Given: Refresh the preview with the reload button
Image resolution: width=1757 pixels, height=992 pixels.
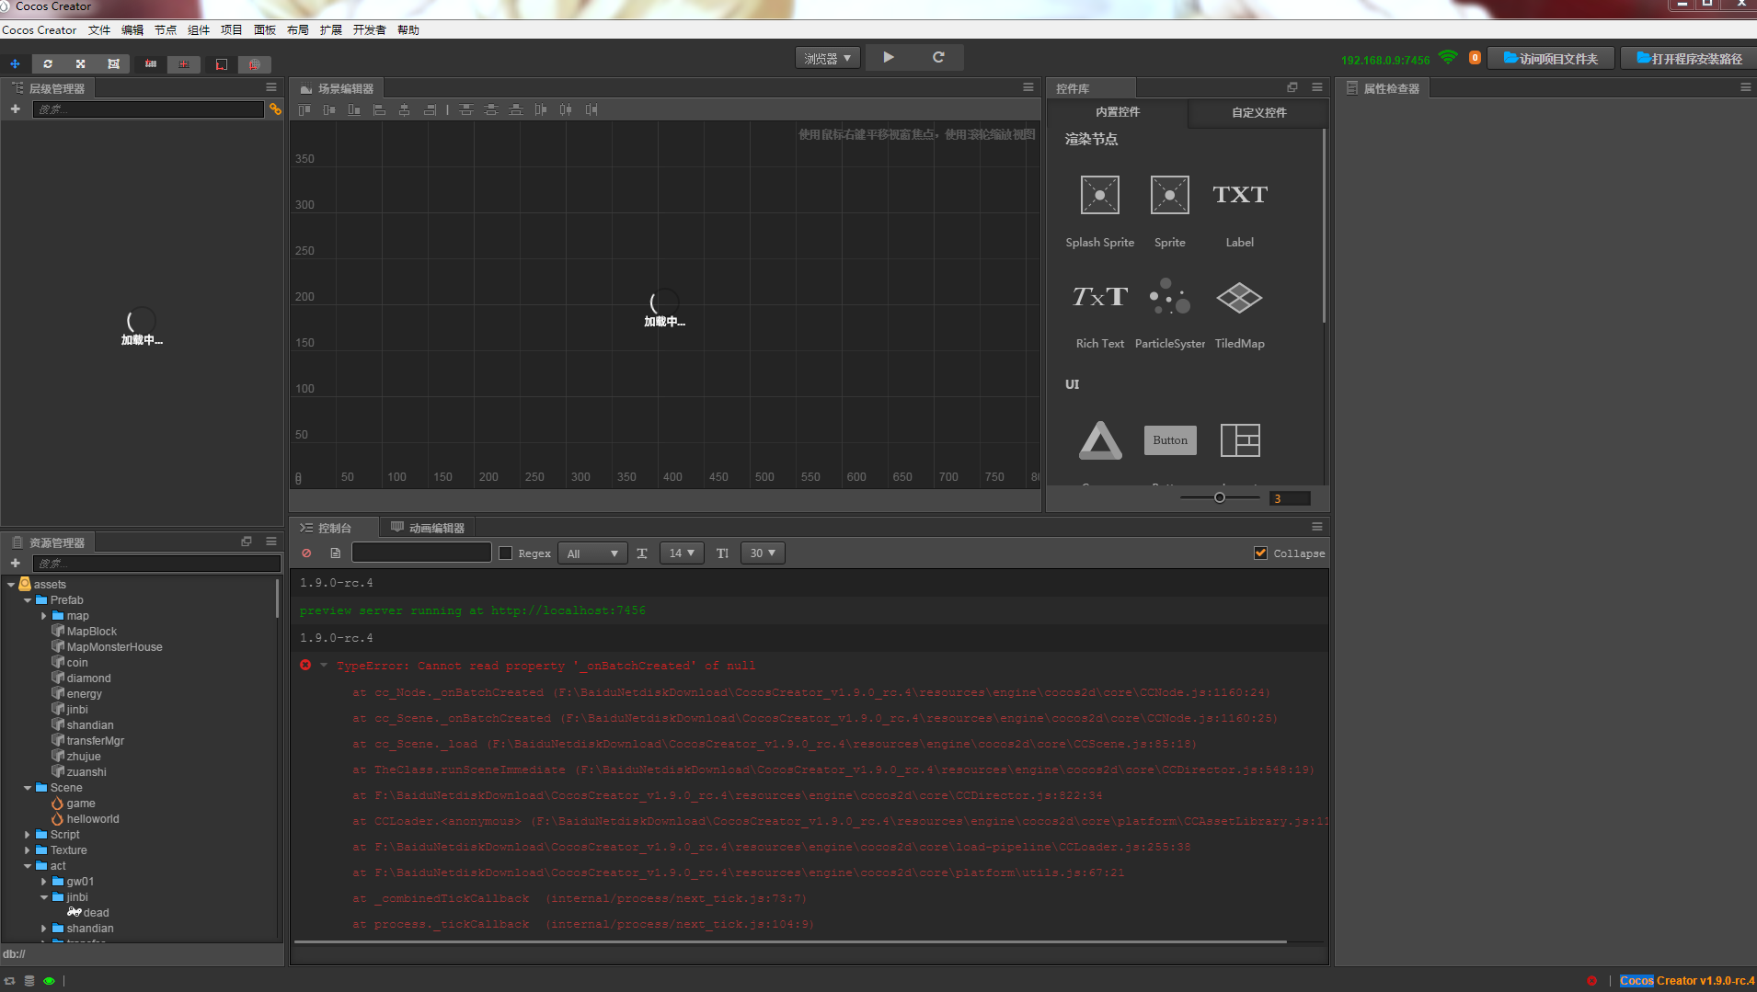Looking at the screenshot, I should click(x=939, y=57).
